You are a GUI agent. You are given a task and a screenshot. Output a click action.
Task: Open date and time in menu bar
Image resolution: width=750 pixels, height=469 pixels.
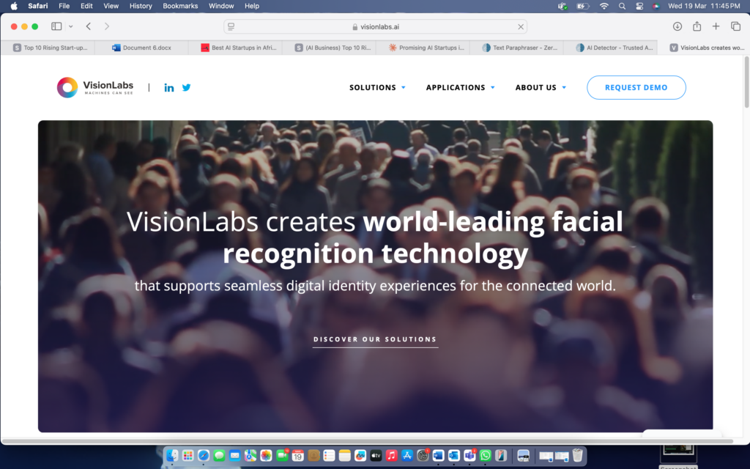point(704,6)
